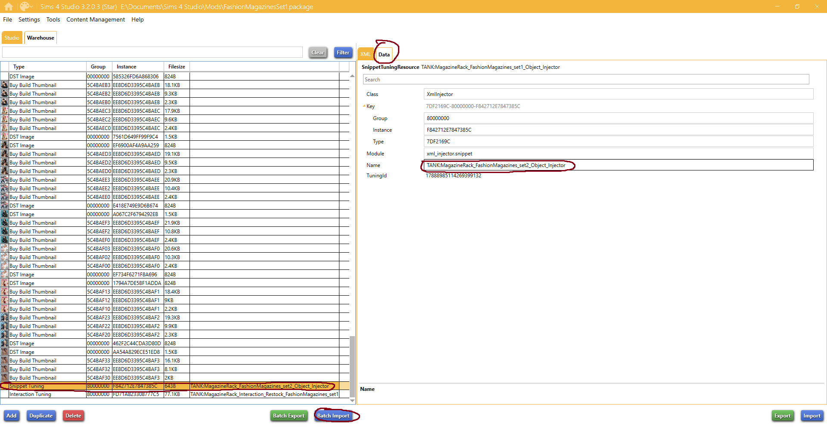The width and height of the screenshot is (827, 427).
Task: Click thumbnail icon of 5C4BAEB3 row
Action: coord(4,85)
